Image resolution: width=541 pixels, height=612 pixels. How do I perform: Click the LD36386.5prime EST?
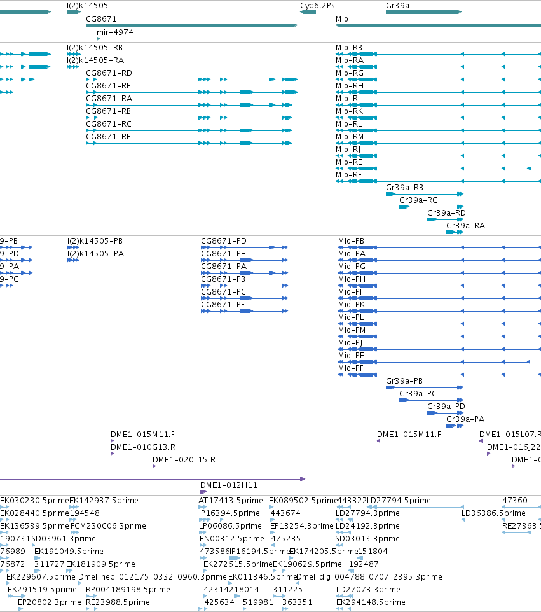point(501,520)
